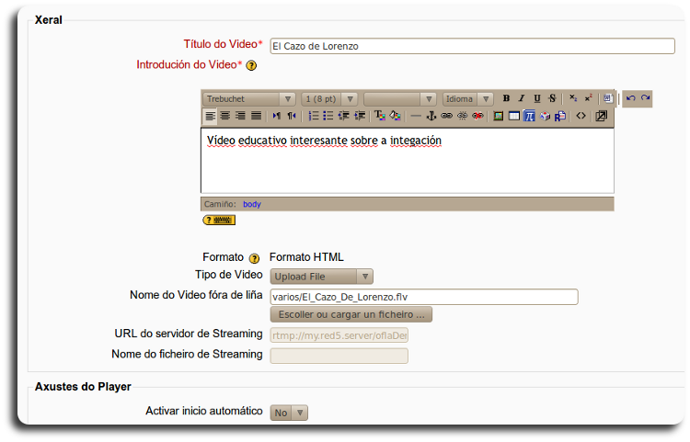This screenshot has height=442, width=690.
Task: Click the 'Formato HTML' text
Action: pos(306,257)
